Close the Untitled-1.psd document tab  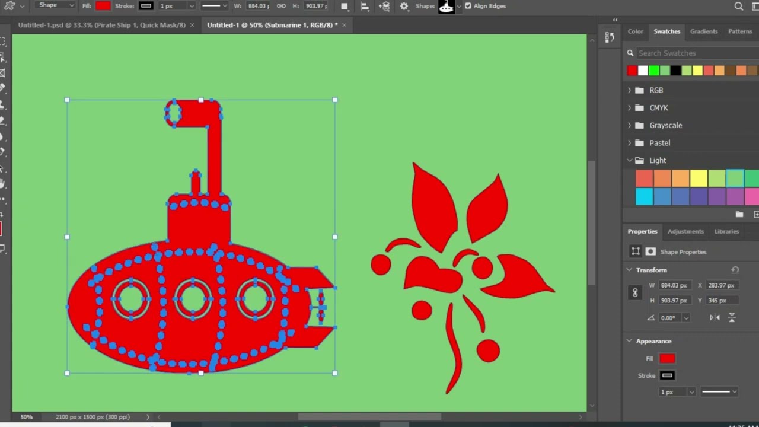[192, 25]
